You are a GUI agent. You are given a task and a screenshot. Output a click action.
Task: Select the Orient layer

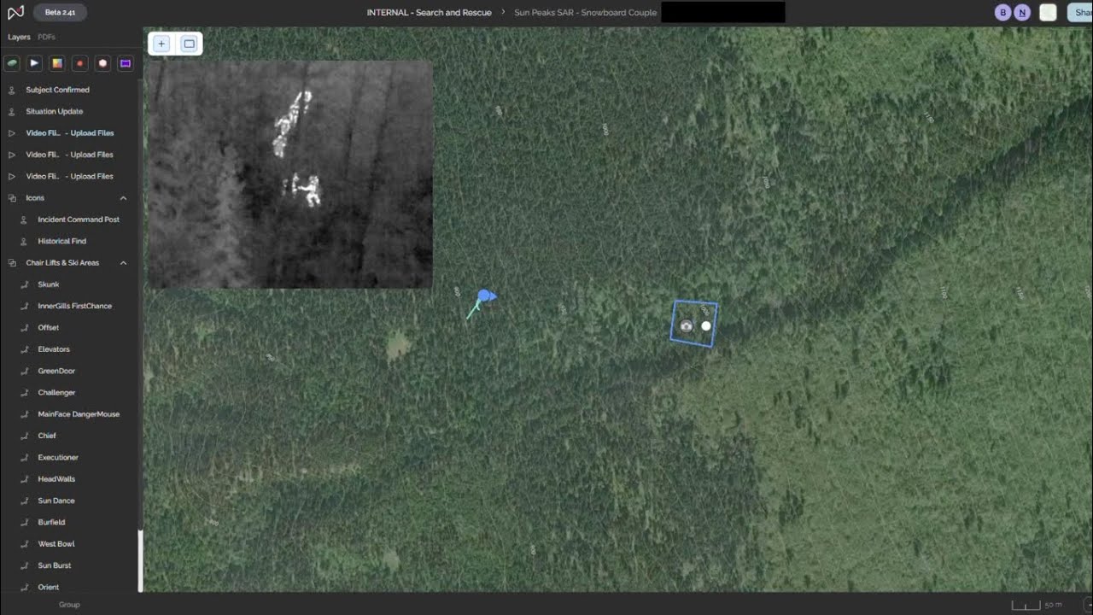(x=49, y=588)
